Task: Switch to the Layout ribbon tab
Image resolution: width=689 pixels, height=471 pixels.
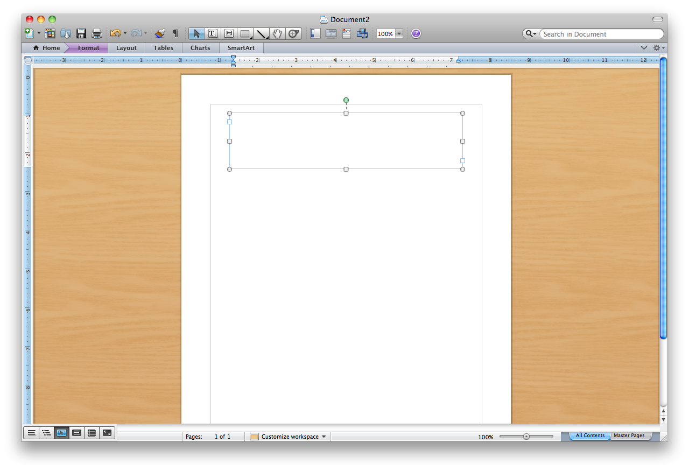Action: pos(126,48)
